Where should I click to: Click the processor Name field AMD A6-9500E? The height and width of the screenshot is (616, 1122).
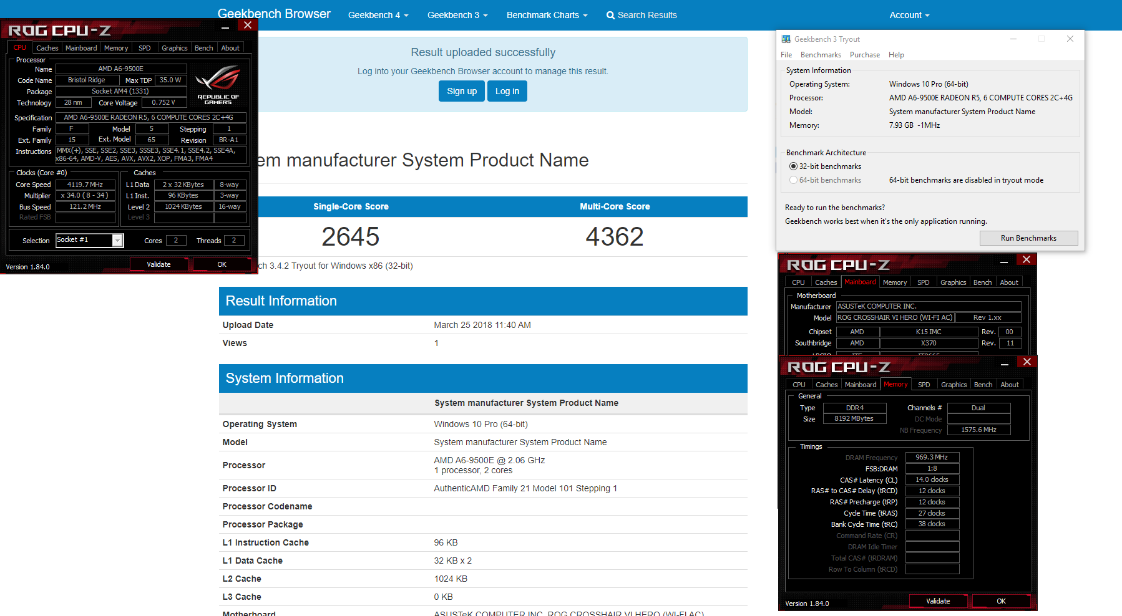click(x=121, y=69)
